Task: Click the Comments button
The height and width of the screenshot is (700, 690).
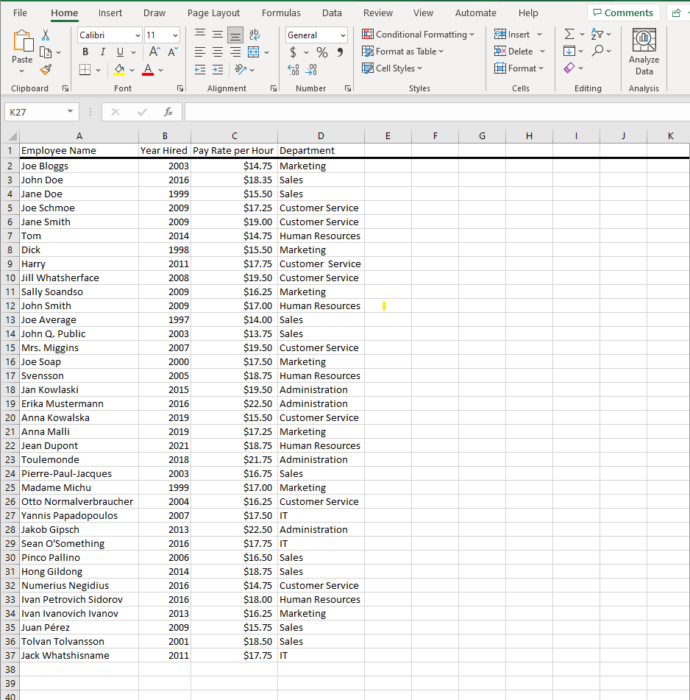Action: 622,13
